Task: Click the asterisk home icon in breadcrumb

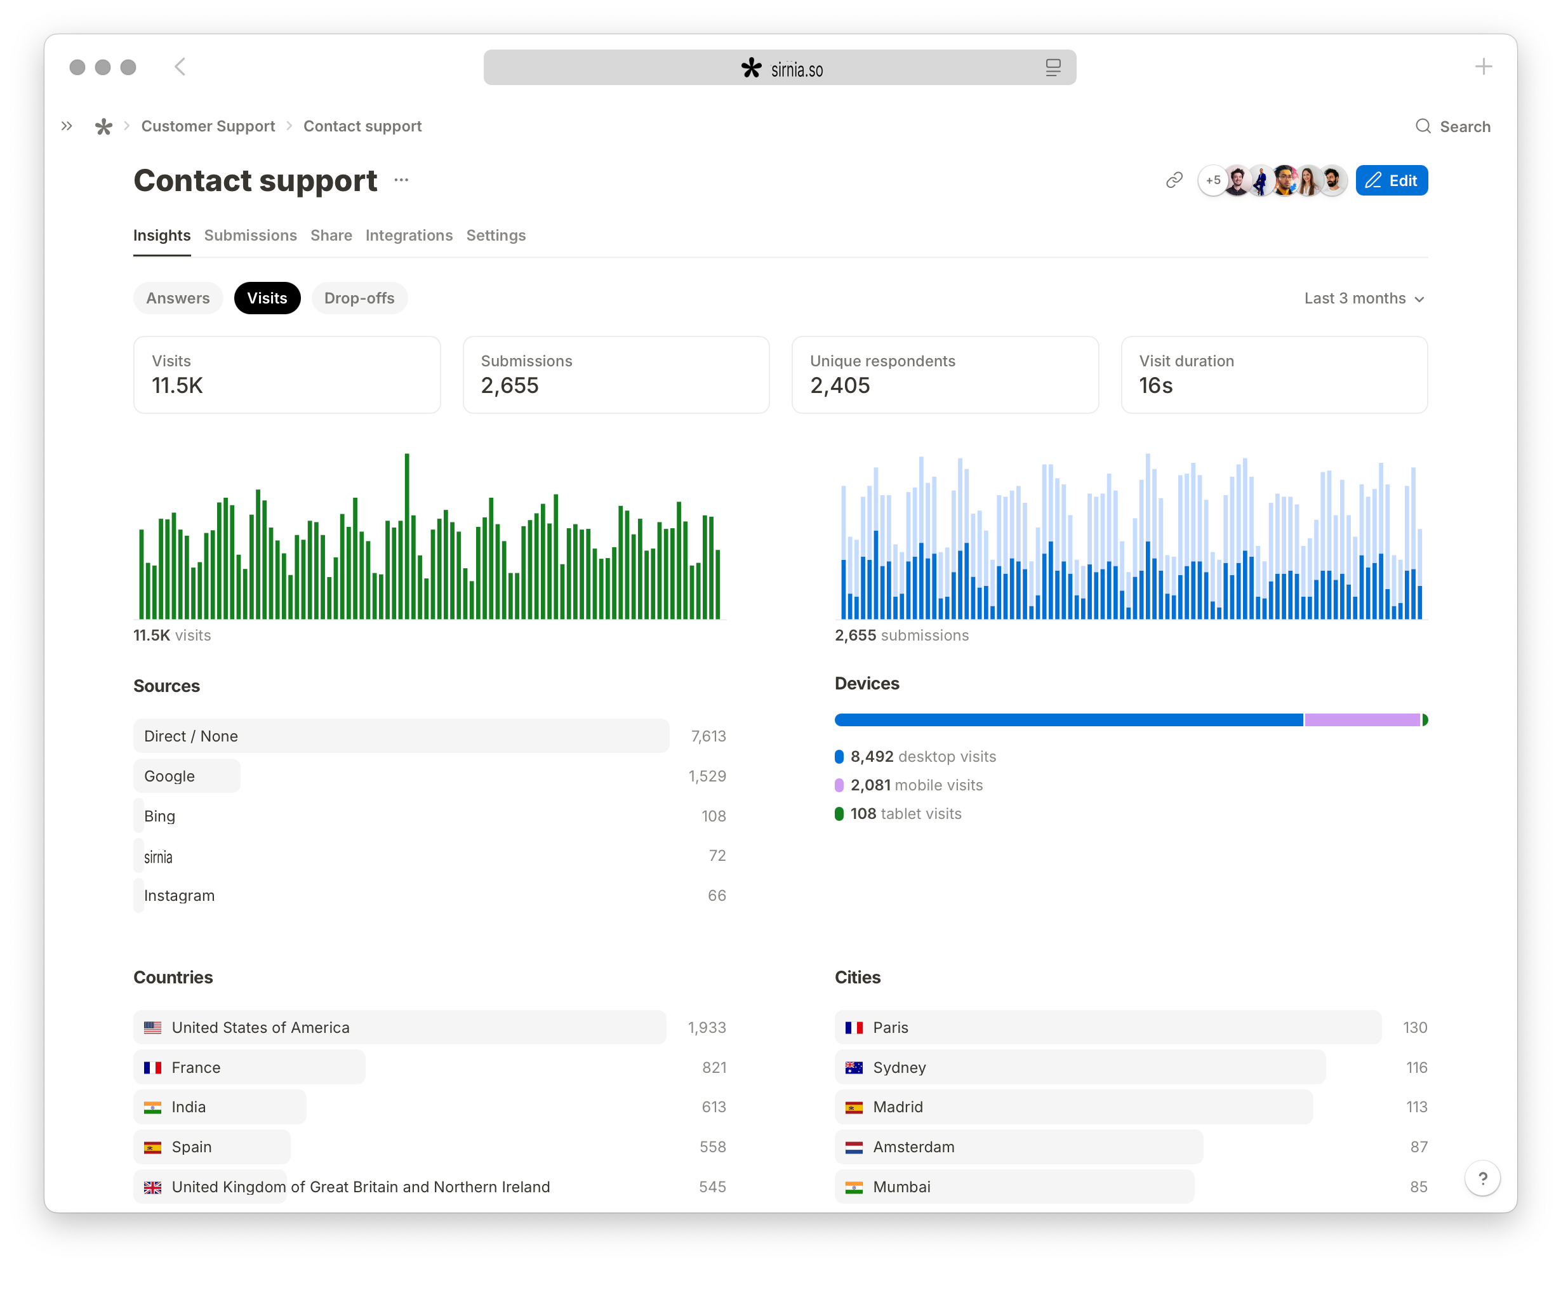Action: pyautogui.click(x=103, y=126)
